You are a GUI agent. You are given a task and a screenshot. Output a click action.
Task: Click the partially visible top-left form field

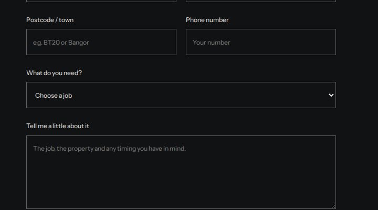(x=101, y=1)
